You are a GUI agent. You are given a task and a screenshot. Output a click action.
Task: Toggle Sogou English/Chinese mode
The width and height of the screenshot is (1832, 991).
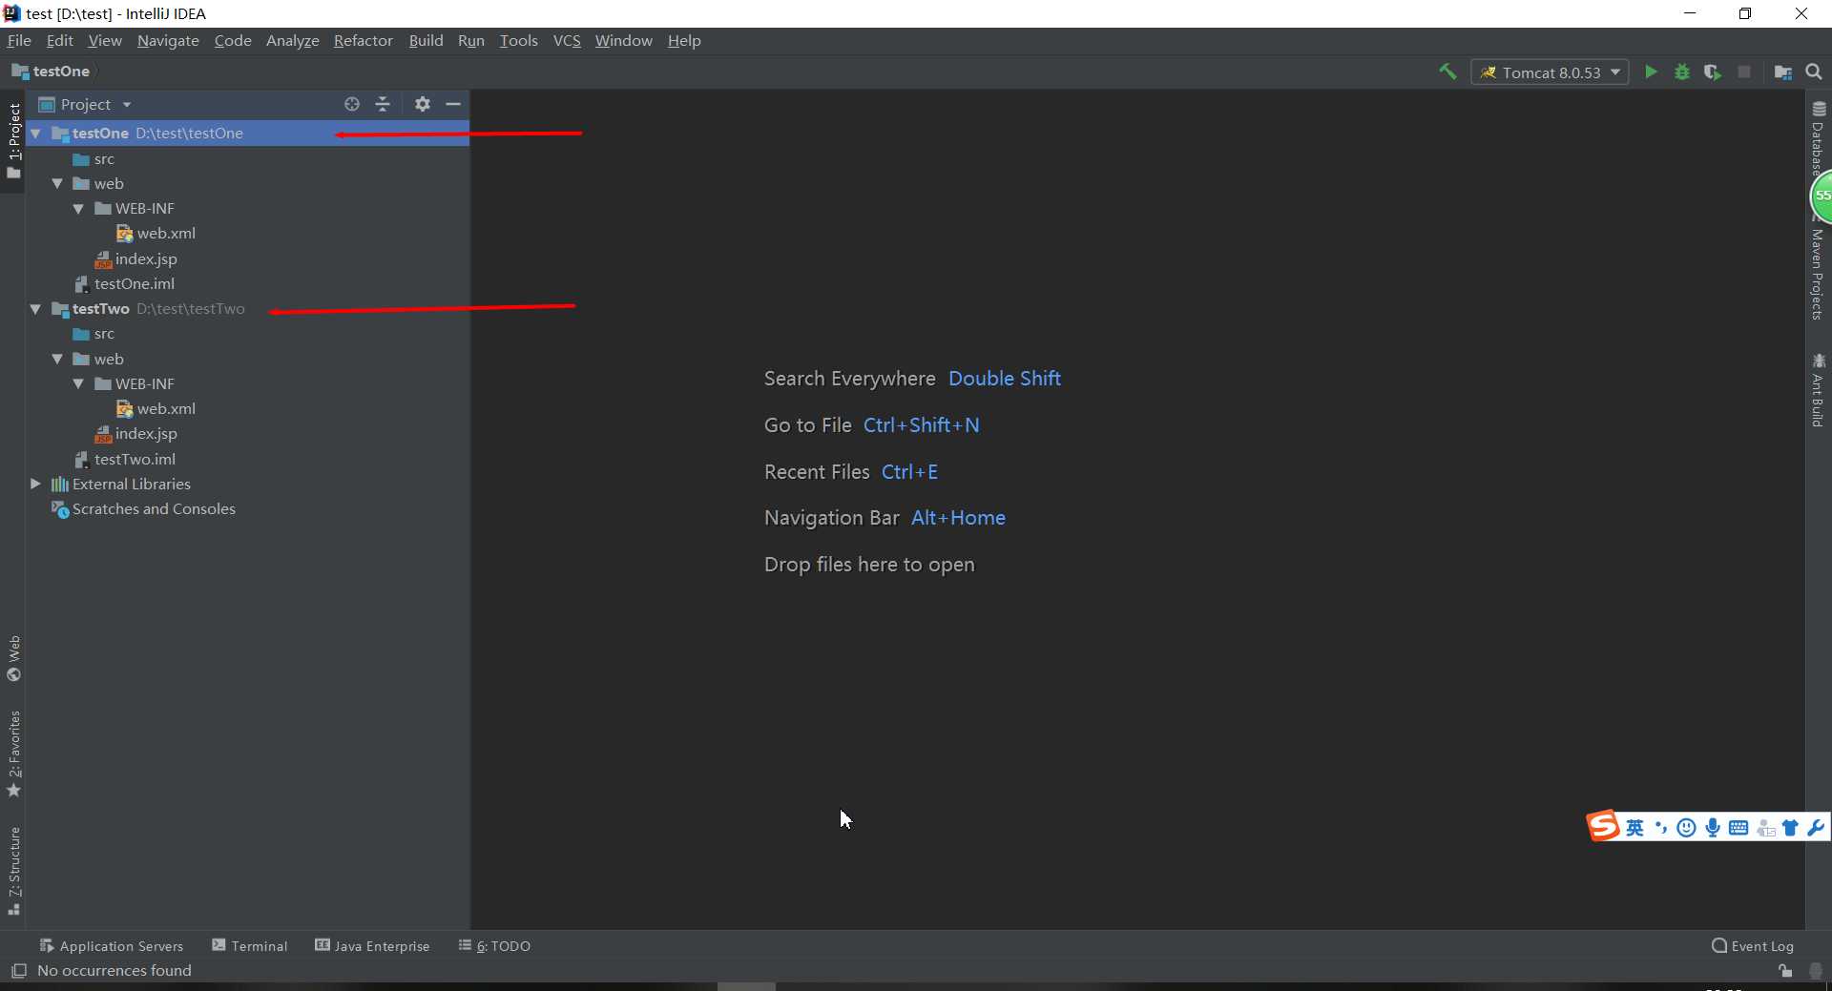coord(1634,828)
